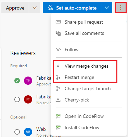Viewport: 128px width, 137px height.
Task: Click the CodeFlow icon beside Open in CodeFlow
Action: pos(58,116)
